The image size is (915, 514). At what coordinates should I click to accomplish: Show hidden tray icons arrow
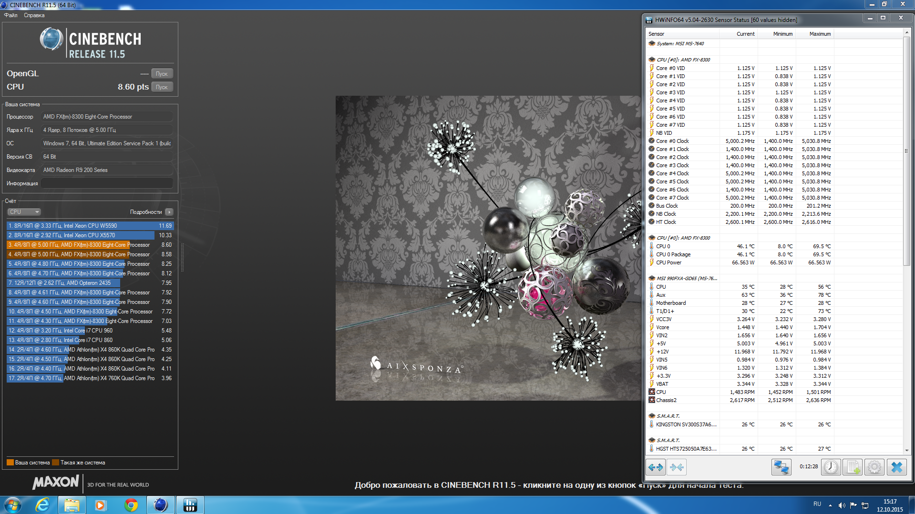coord(830,505)
